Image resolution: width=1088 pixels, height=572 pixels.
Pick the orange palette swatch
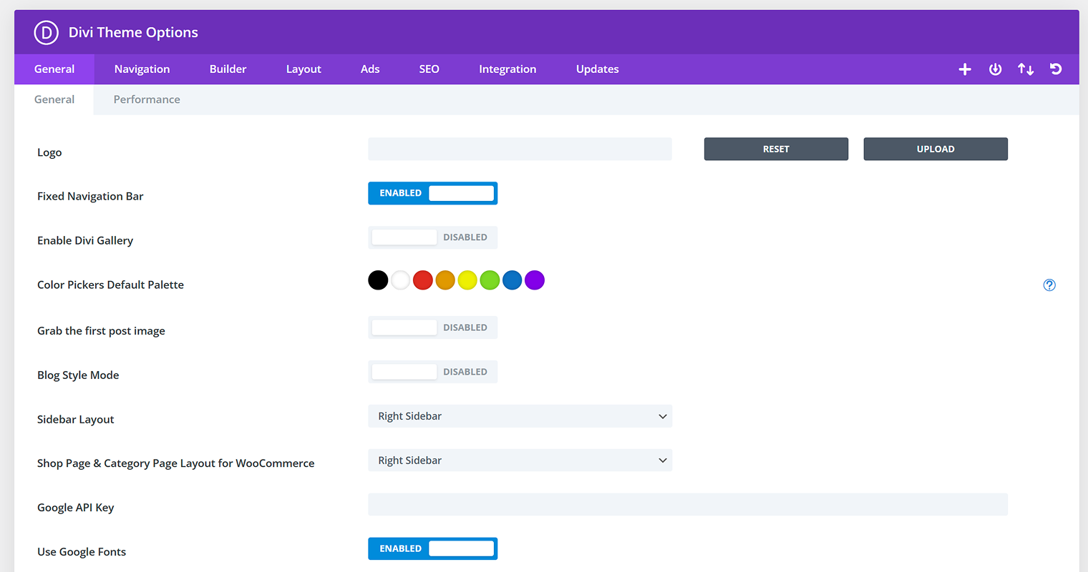[x=445, y=280]
